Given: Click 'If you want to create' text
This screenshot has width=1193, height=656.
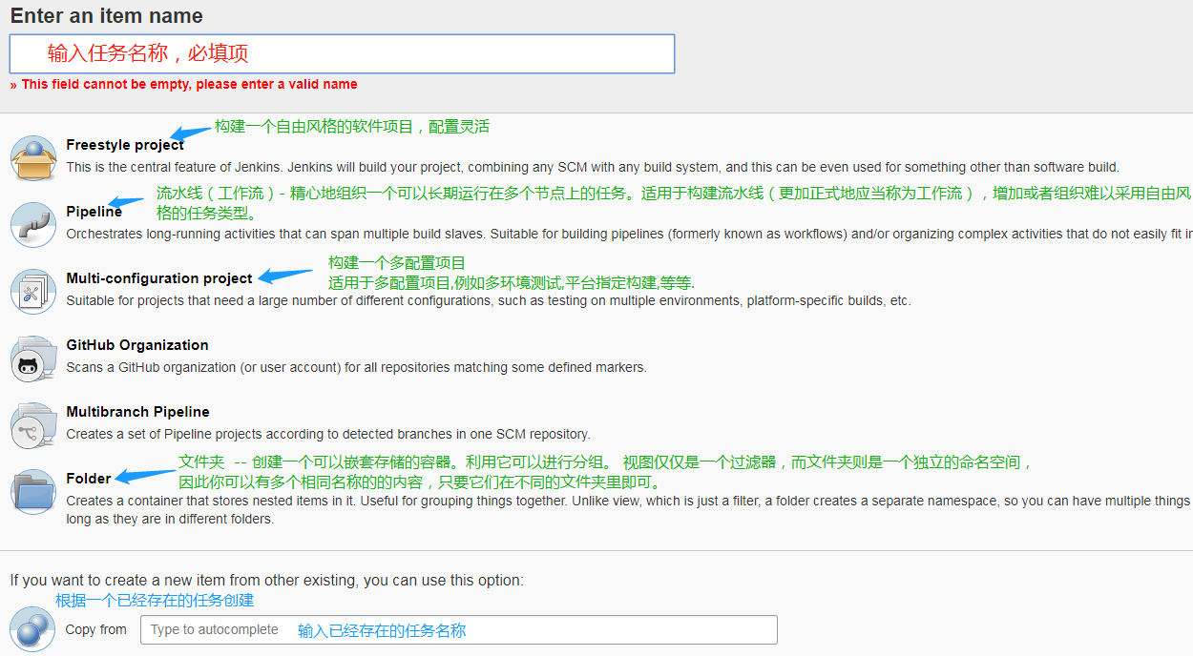Looking at the screenshot, I should coord(267,581).
